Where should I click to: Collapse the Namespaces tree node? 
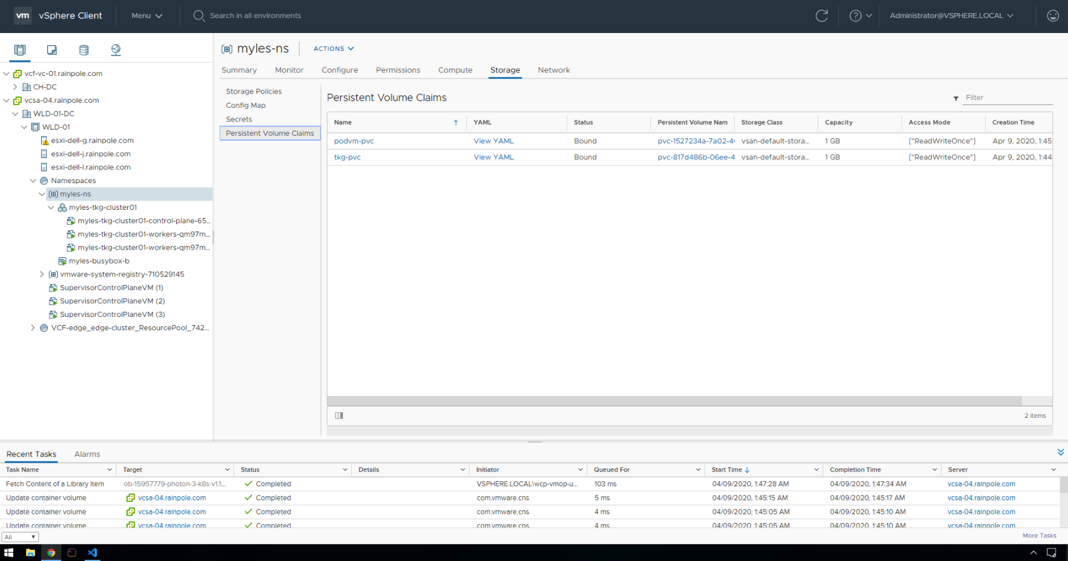33,181
